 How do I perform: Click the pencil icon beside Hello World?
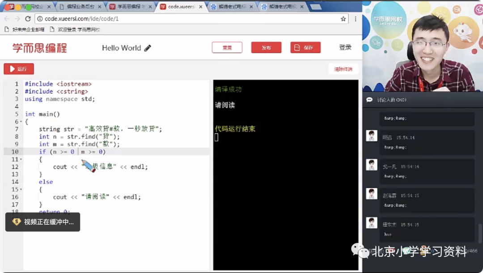tap(148, 48)
